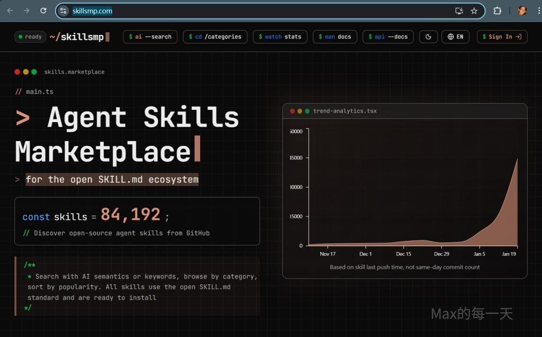Click the Sign In button

click(x=502, y=36)
